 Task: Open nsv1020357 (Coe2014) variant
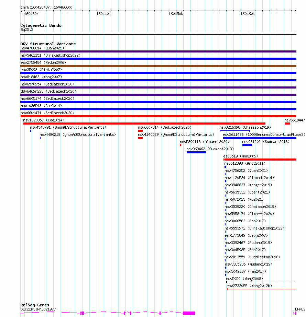44,120
